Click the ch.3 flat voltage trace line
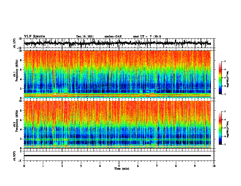The width and height of the screenshot is (241, 186). pos(117,156)
